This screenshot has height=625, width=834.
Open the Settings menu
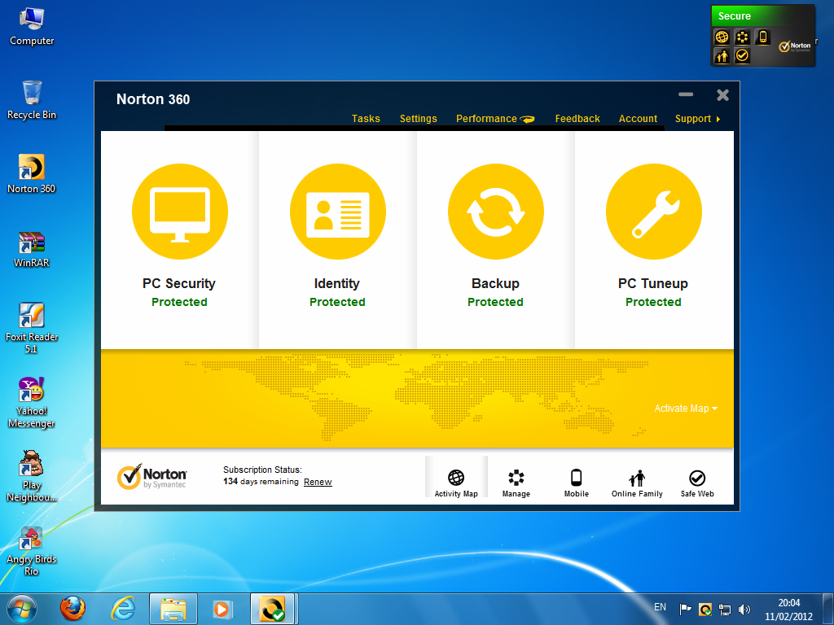pos(419,119)
